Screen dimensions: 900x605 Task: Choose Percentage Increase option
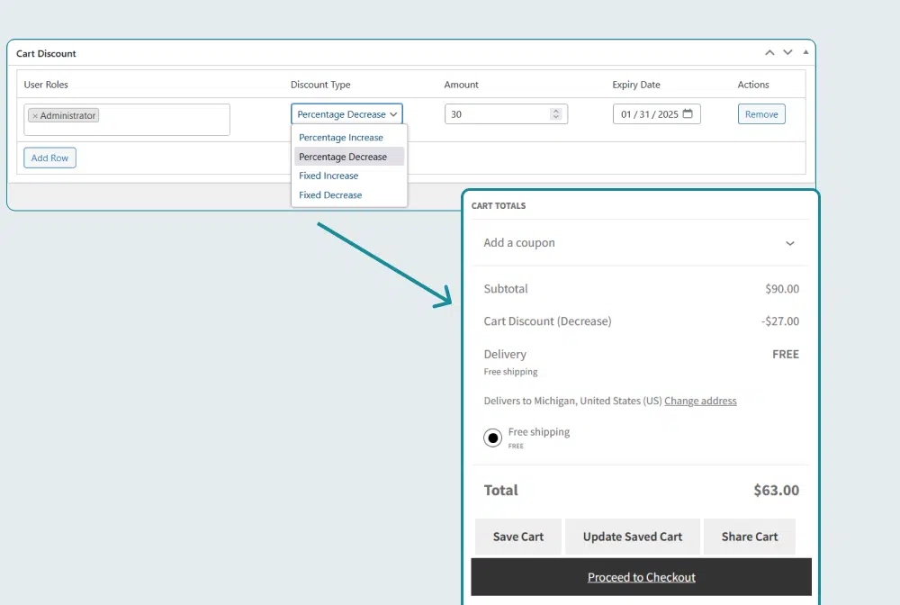(x=341, y=138)
